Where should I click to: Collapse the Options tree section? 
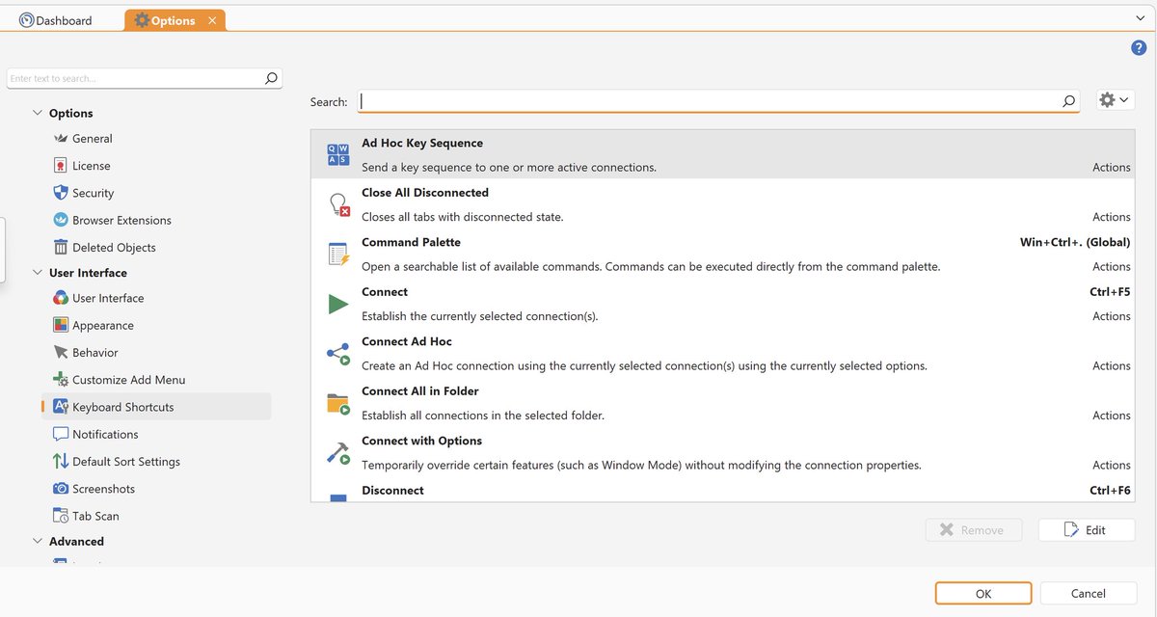pyautogui.click(x=38, y=113)
